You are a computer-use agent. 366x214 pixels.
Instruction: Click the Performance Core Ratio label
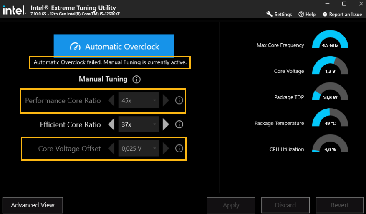[63, 101]
